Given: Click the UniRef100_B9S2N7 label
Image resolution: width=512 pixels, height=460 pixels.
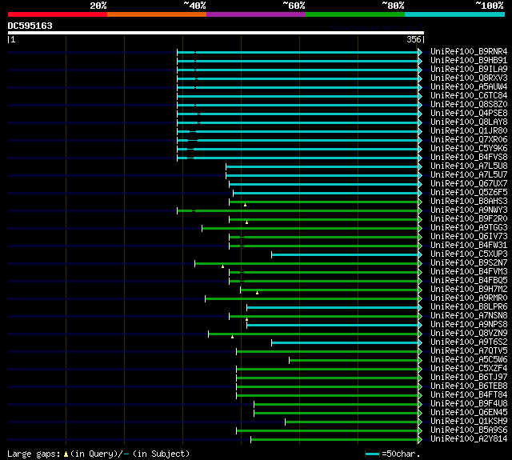Looking at the screenshot, I should pos(469,263).
